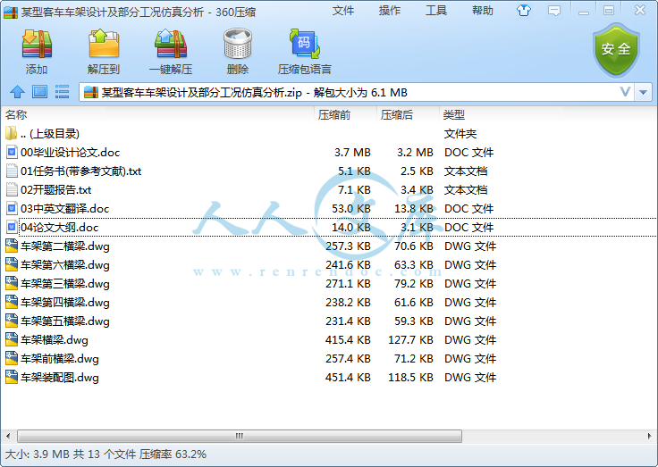The width and height of the screenshot is (658, 467).
Task: Select file name 04论文大纲.doc
Action: coord(60,227)
